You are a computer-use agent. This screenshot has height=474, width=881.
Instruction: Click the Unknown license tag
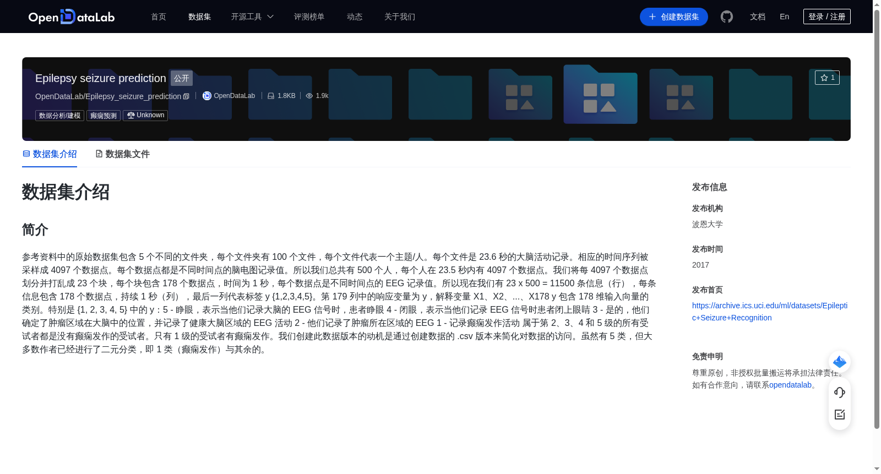(x=145, y=116)
